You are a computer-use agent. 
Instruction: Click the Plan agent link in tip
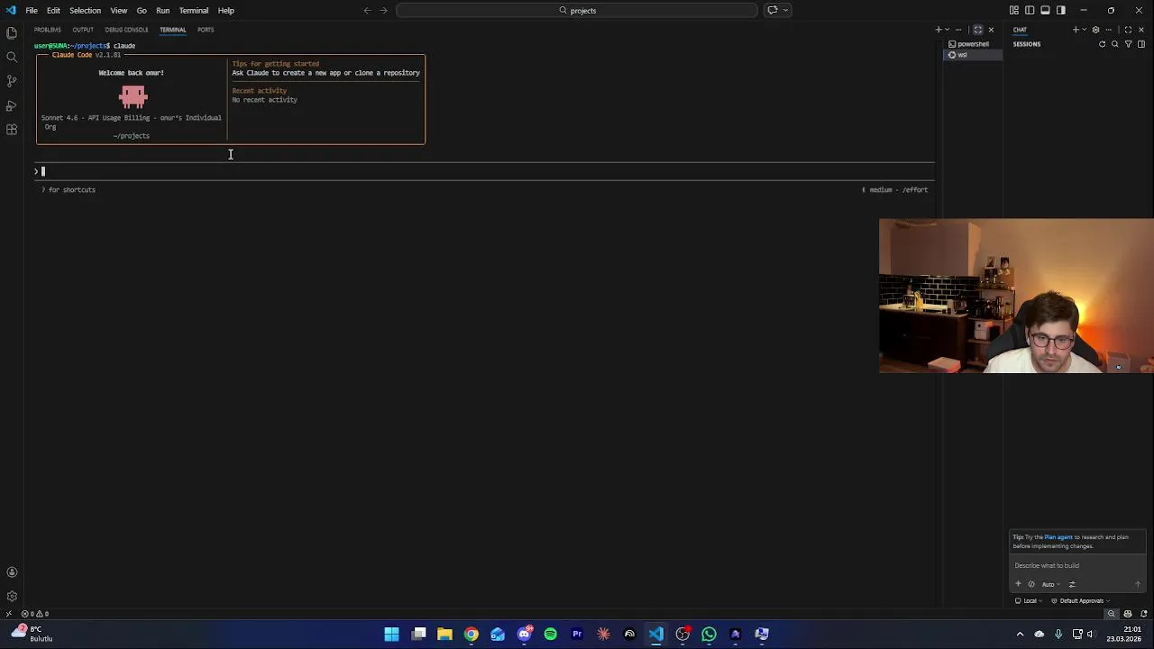tap(1058, 537)
